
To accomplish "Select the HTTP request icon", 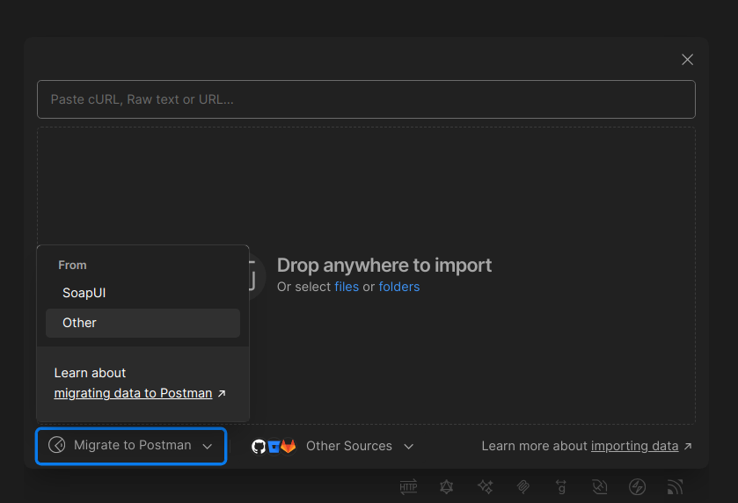I will point(408,487).
